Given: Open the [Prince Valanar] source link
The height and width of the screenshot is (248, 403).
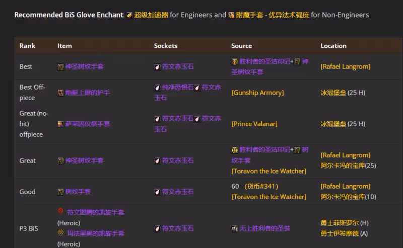Looking at the screenshot, I should click(x=254, y=124).
